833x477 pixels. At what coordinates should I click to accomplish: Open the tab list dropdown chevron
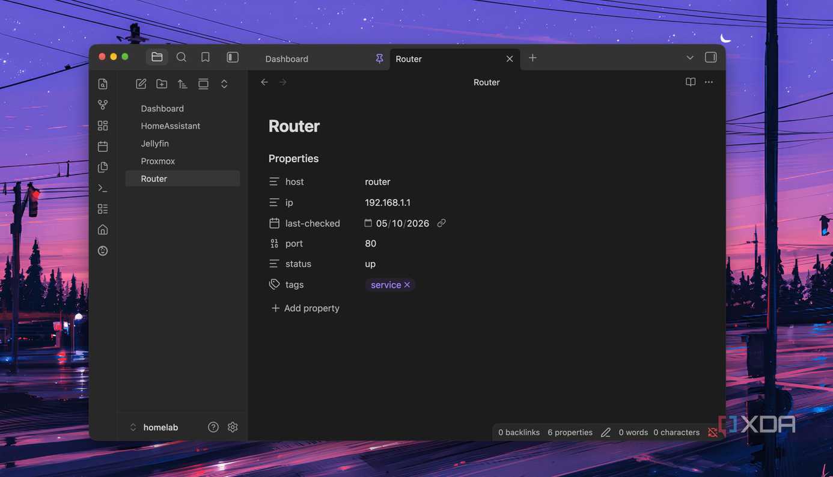[x=690, y=58]
